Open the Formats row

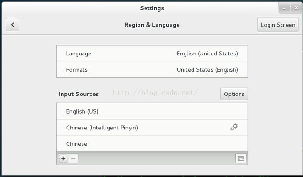click(152, 70)
